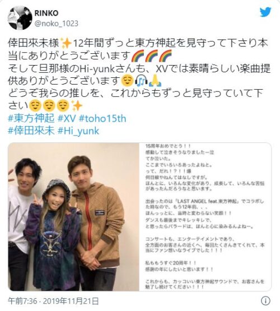
Task: Click the Twitter bird logo
Action: [x=265, y=12]
